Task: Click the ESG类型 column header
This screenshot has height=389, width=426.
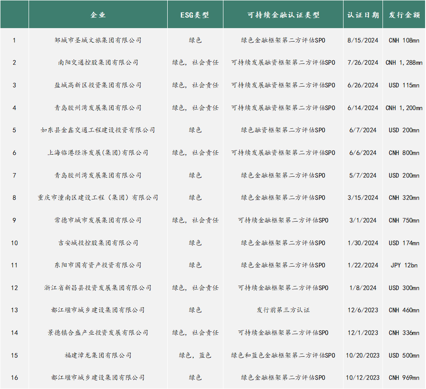Action: (x=195, y=15)
